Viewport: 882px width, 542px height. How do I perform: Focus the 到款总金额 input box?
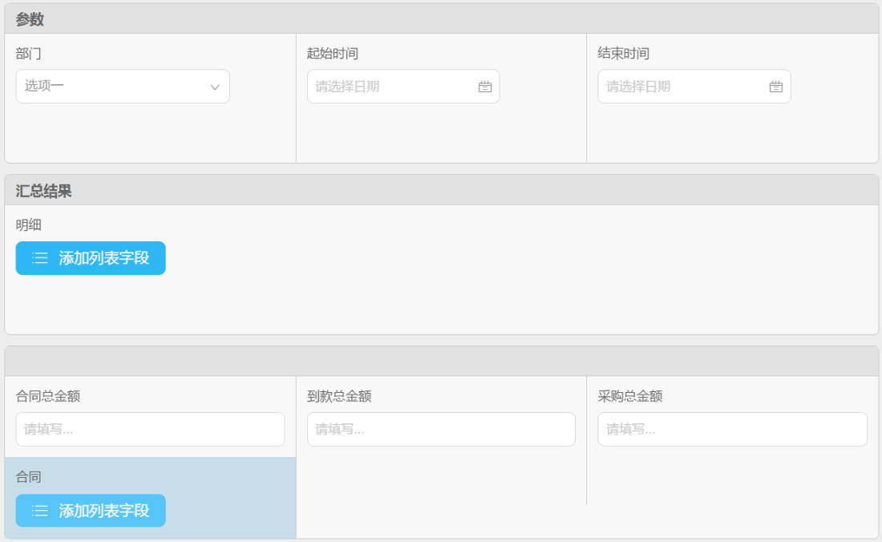[441, 429]
